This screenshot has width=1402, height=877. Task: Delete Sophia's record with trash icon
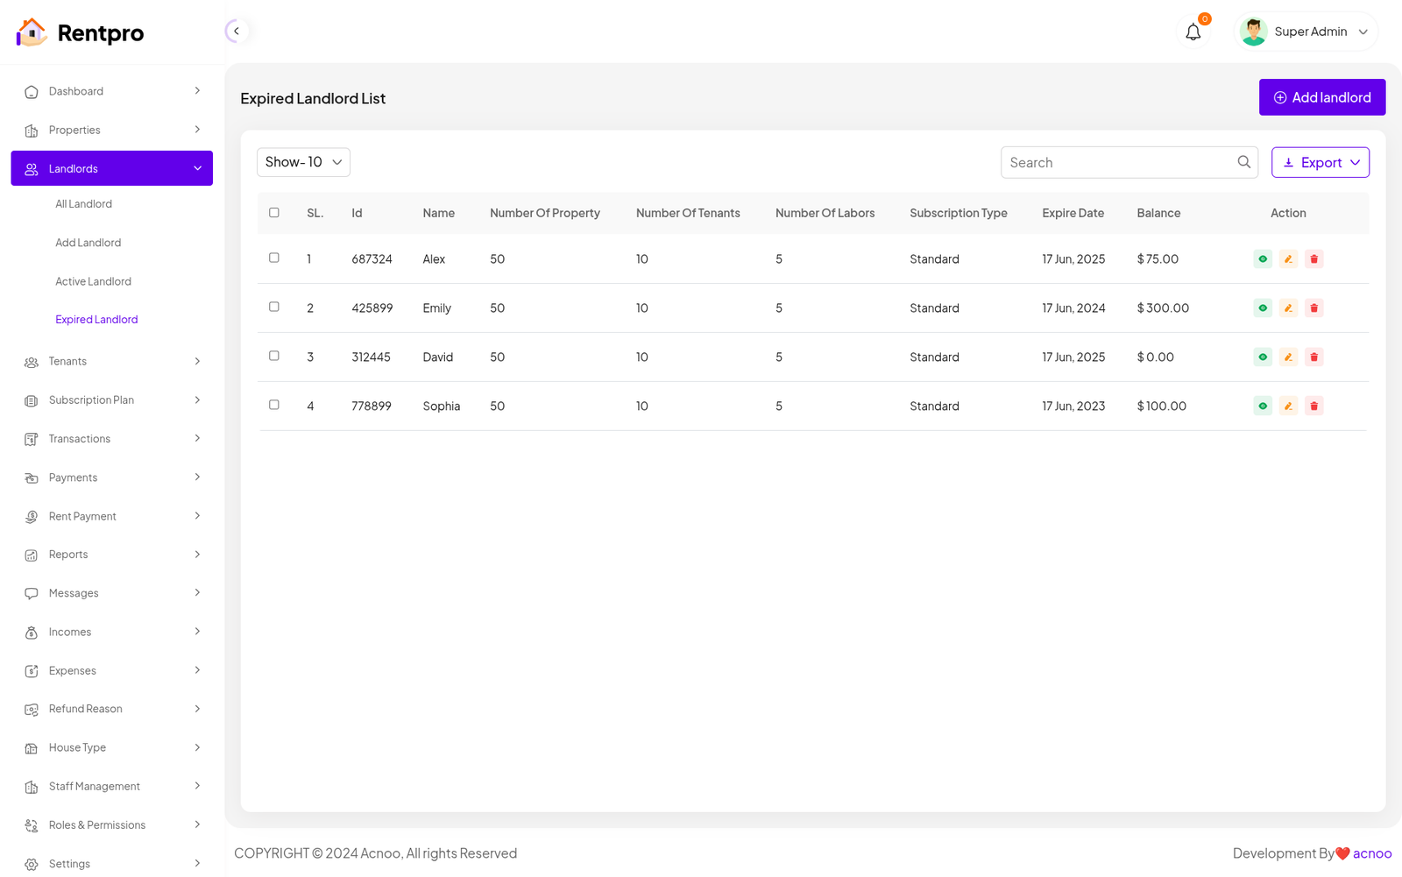point(1313,407)
